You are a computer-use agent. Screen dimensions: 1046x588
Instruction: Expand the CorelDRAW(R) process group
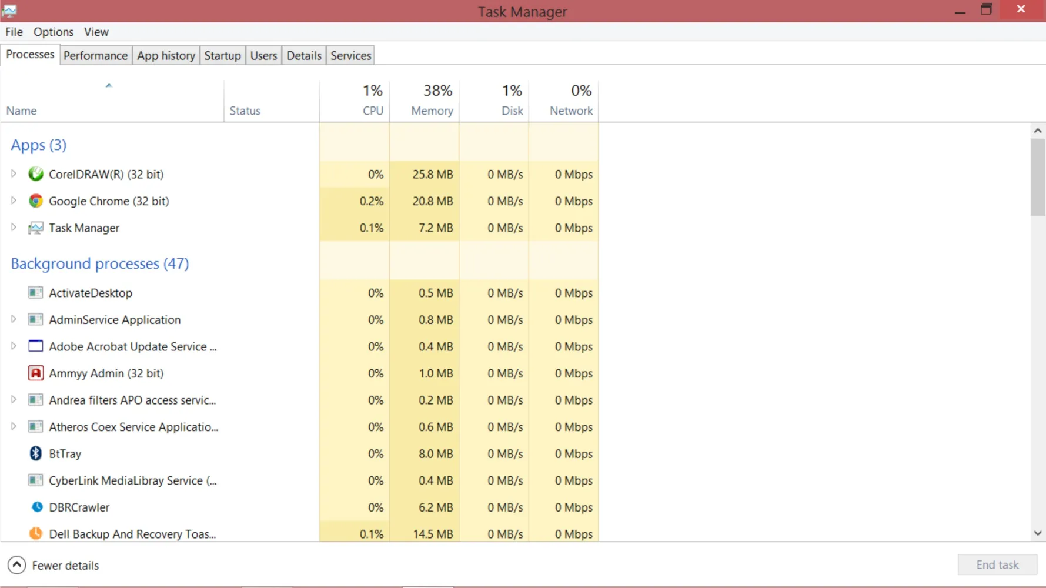(14, 173)
